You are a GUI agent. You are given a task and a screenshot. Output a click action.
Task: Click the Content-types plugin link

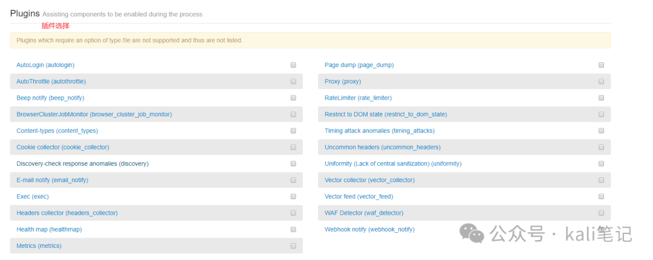tap(57, 131)
